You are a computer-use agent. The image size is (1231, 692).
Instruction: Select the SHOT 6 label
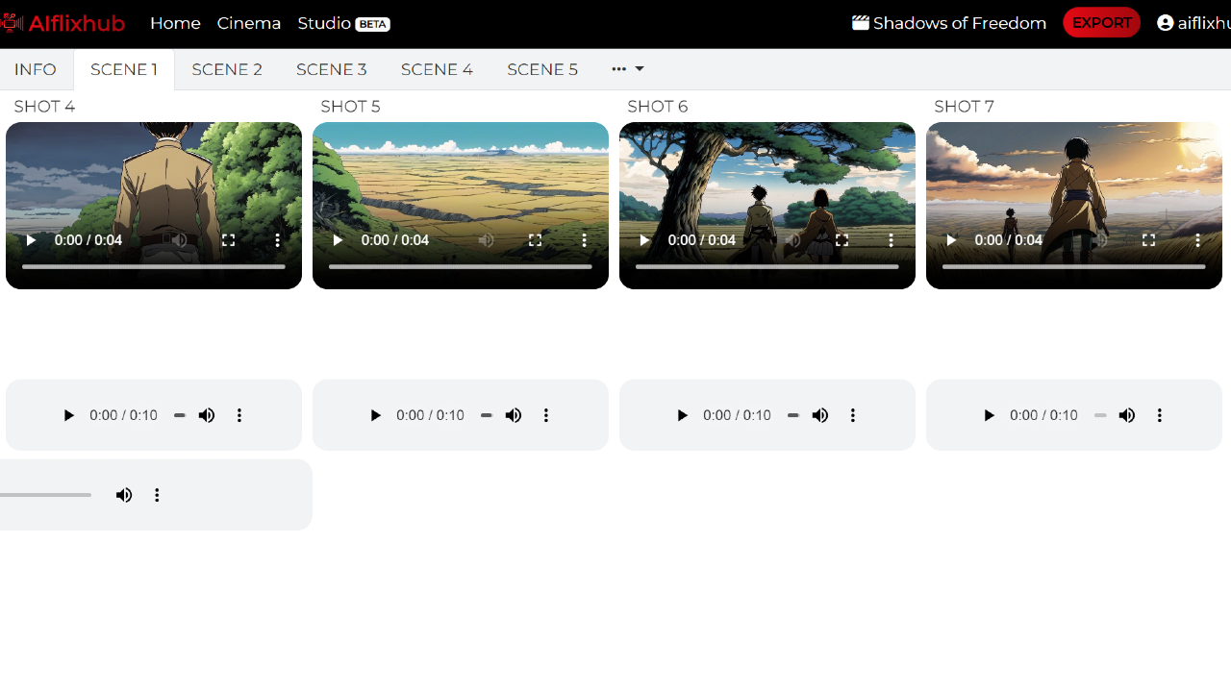point(658,107)
